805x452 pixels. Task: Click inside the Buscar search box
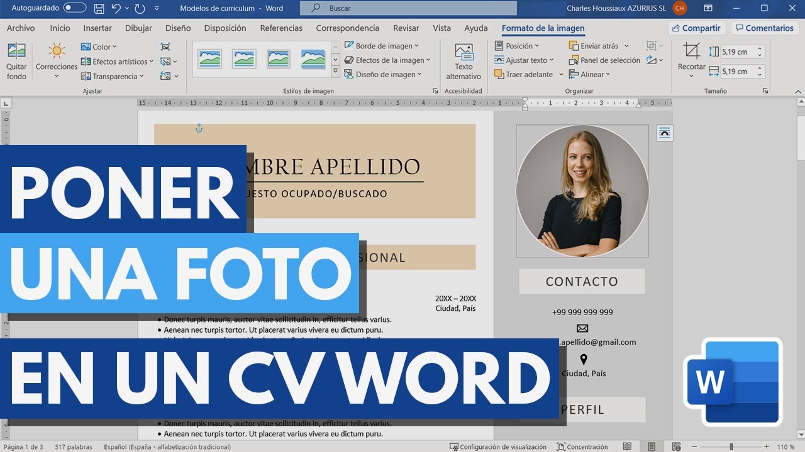(408, 8)
